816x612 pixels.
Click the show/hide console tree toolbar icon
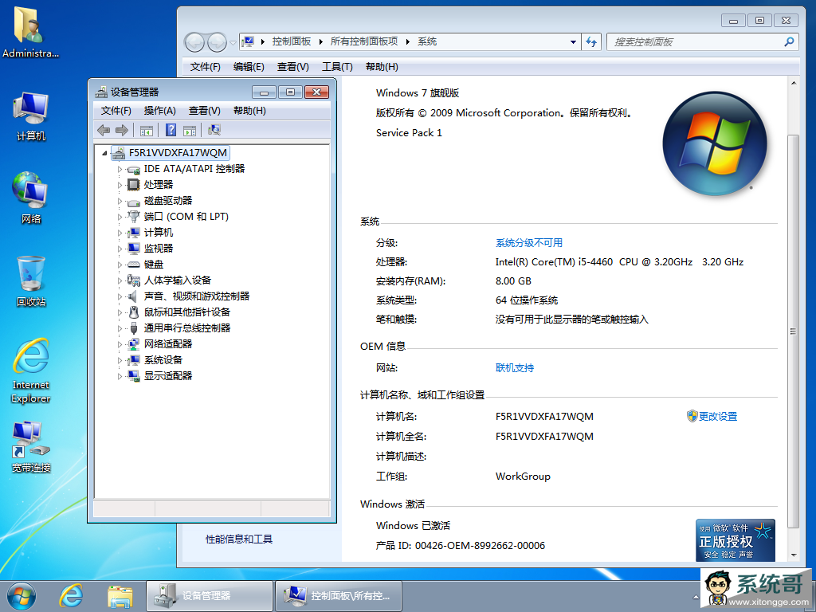click(x=147, y=130)
